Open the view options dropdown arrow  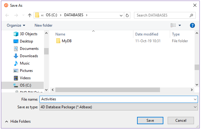(x=180, y=25)
